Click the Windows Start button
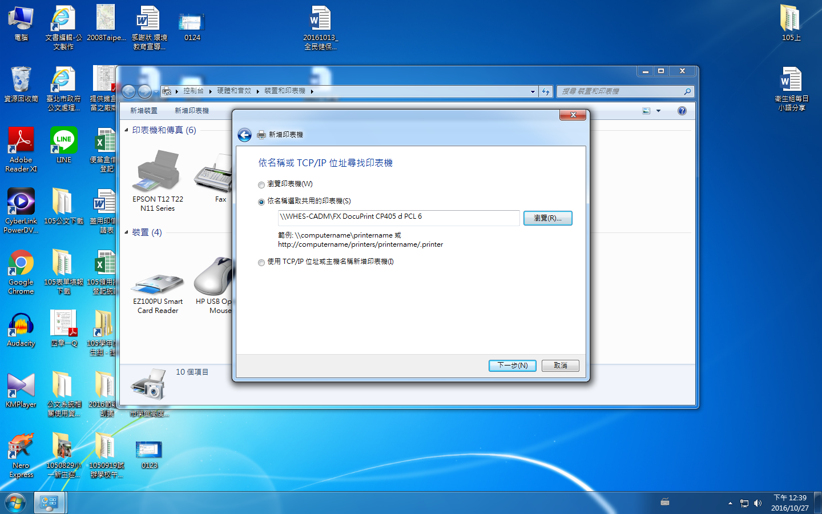The width and height of the screenshot is (822, 514). 15,503
